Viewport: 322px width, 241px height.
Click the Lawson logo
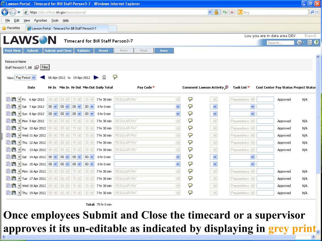(30, 40)
